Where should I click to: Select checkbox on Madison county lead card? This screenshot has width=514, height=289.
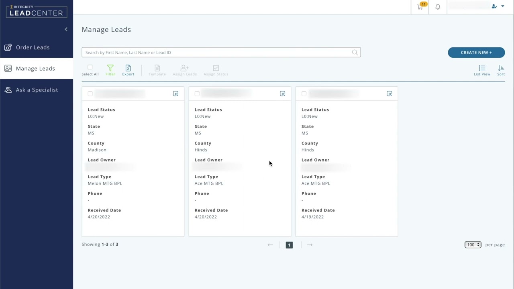90,94
